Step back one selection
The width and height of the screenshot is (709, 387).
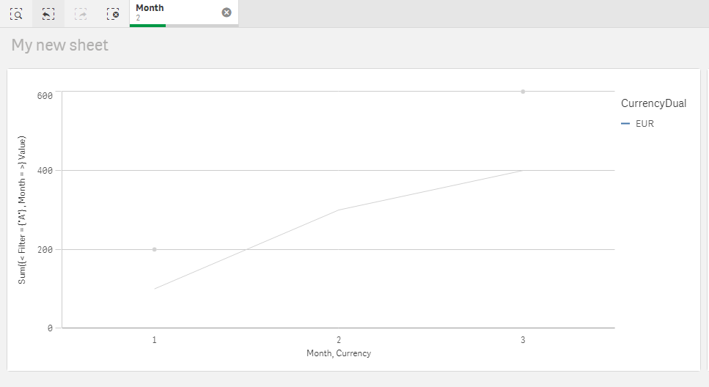pos(48,14)
